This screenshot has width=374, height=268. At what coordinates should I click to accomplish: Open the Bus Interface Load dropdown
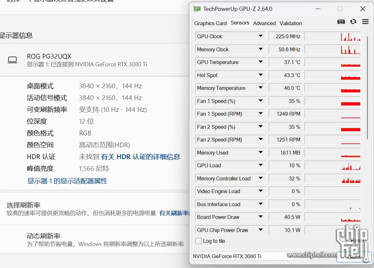pyautogui.click(x=260, y=204)
